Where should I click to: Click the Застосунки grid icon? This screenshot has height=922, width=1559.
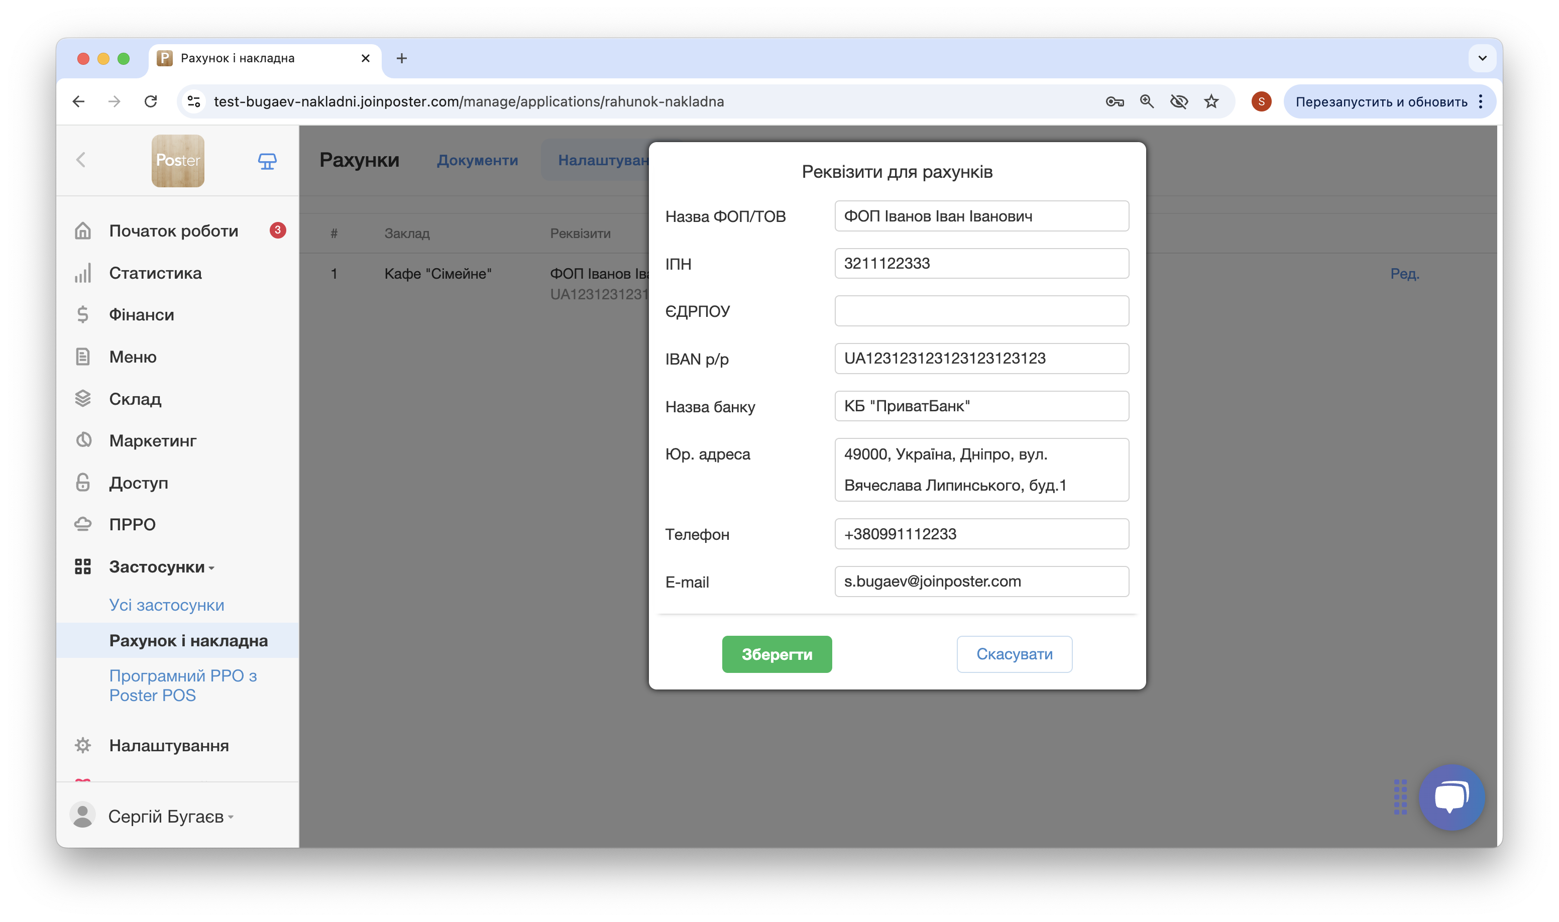83,566
